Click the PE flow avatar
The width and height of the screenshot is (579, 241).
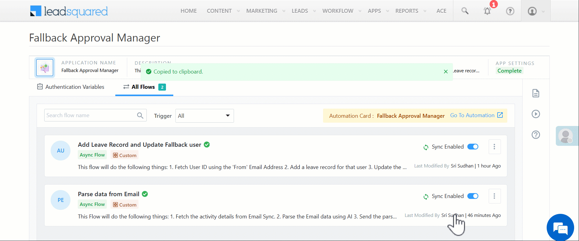[61, 200]
